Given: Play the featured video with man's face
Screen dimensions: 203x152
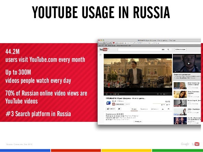Looking at the screenshot, I should tap(187, 63).
